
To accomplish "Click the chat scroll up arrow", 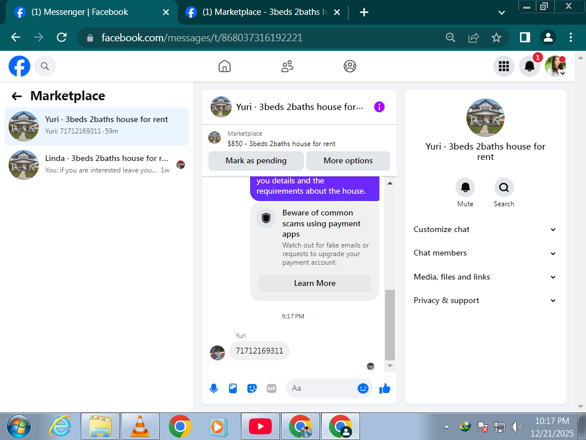I will pyautogui.click(x=390, y=183).
